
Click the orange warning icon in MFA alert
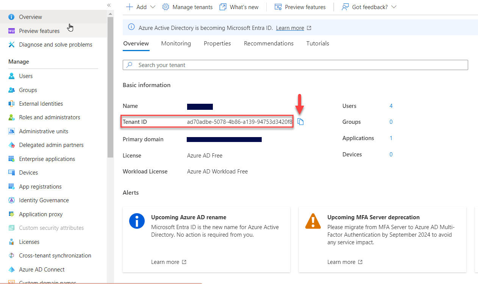313,221
